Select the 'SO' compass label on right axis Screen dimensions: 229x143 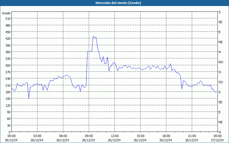(x=221, y=82)
